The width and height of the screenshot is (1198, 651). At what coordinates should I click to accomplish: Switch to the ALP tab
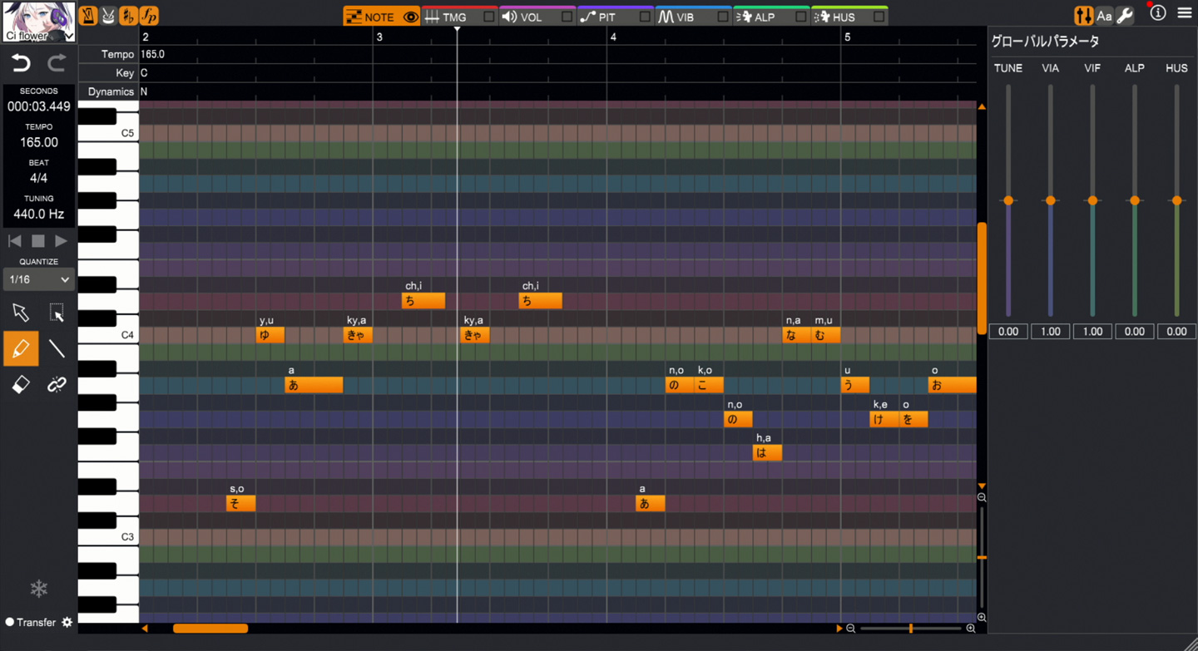coord(763,17)
